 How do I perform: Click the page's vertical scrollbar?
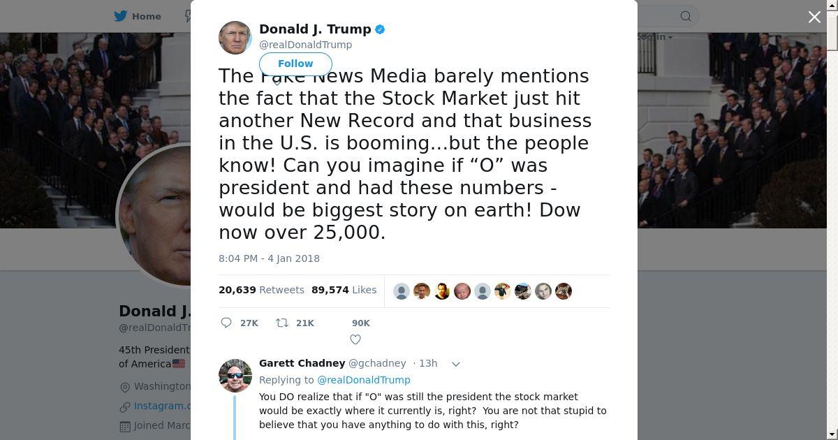click(x=832, y=220)
